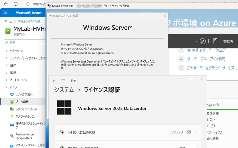Open 管理状態 under Hyper-V tile

click(213, 113)
